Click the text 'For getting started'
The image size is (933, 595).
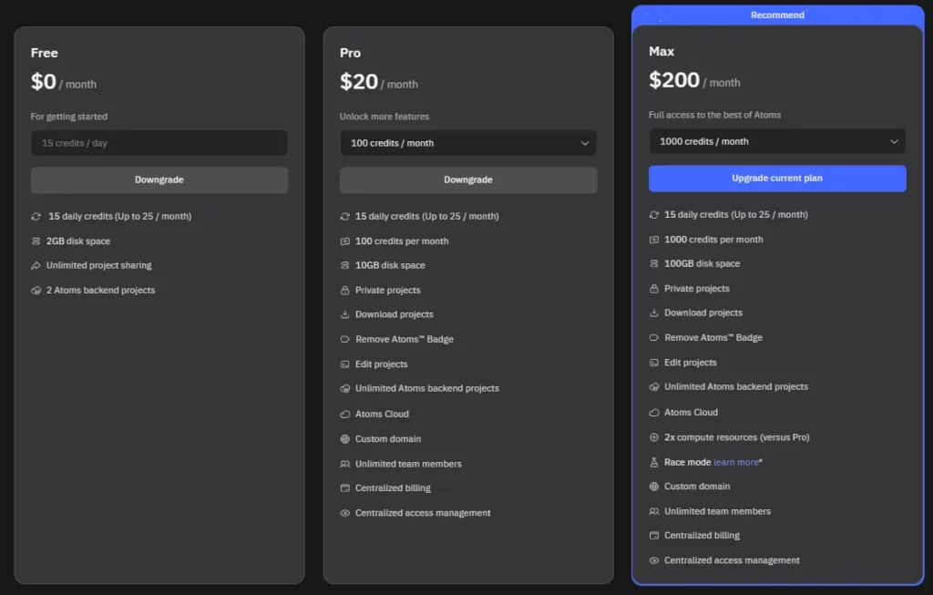[69, 117]
